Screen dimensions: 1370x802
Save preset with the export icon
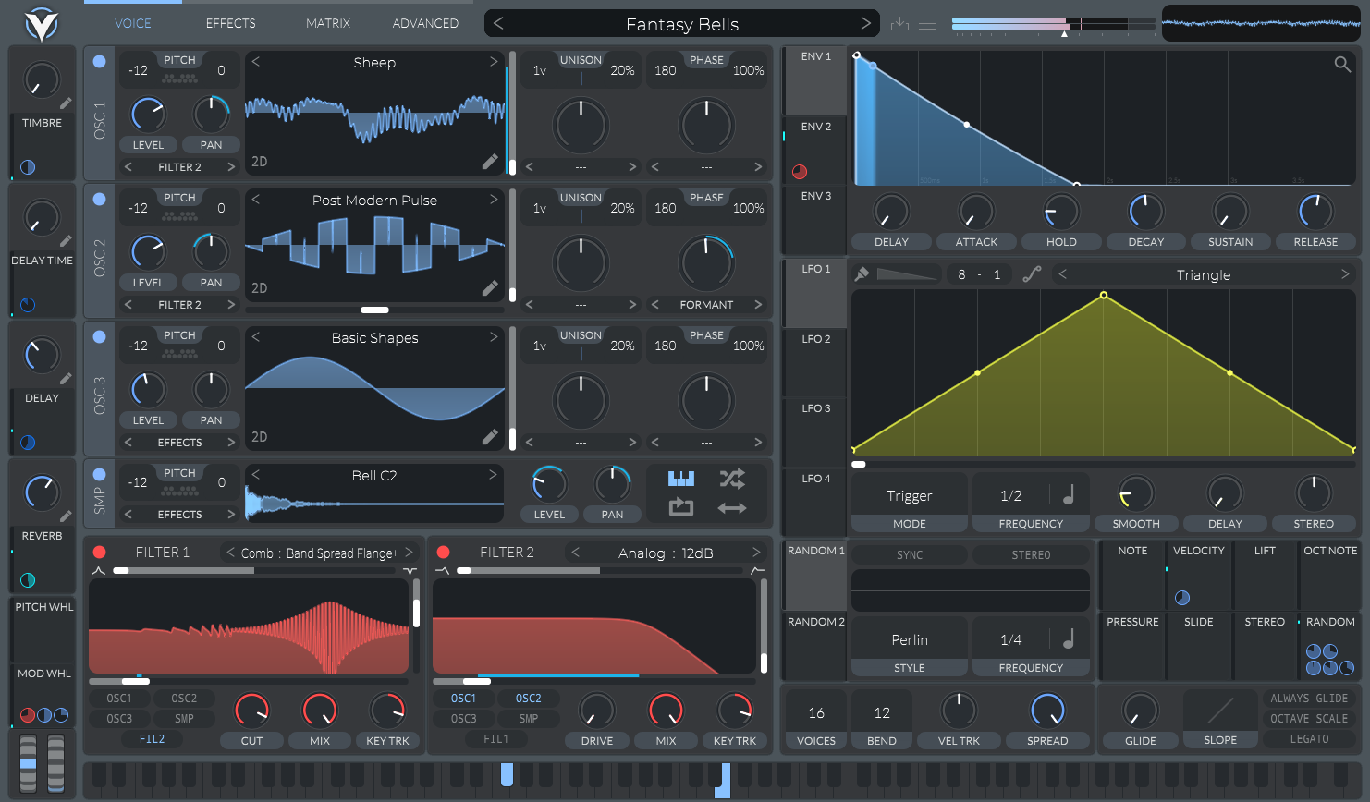tap(899, 24)
